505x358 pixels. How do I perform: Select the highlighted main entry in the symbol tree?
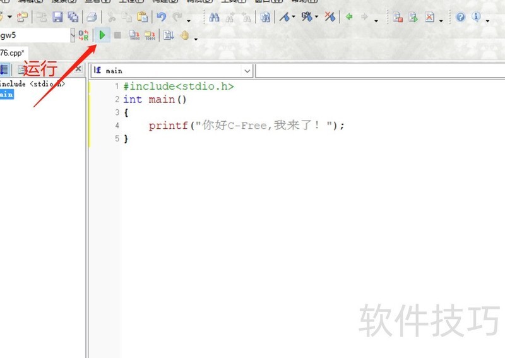pos(6,95)
